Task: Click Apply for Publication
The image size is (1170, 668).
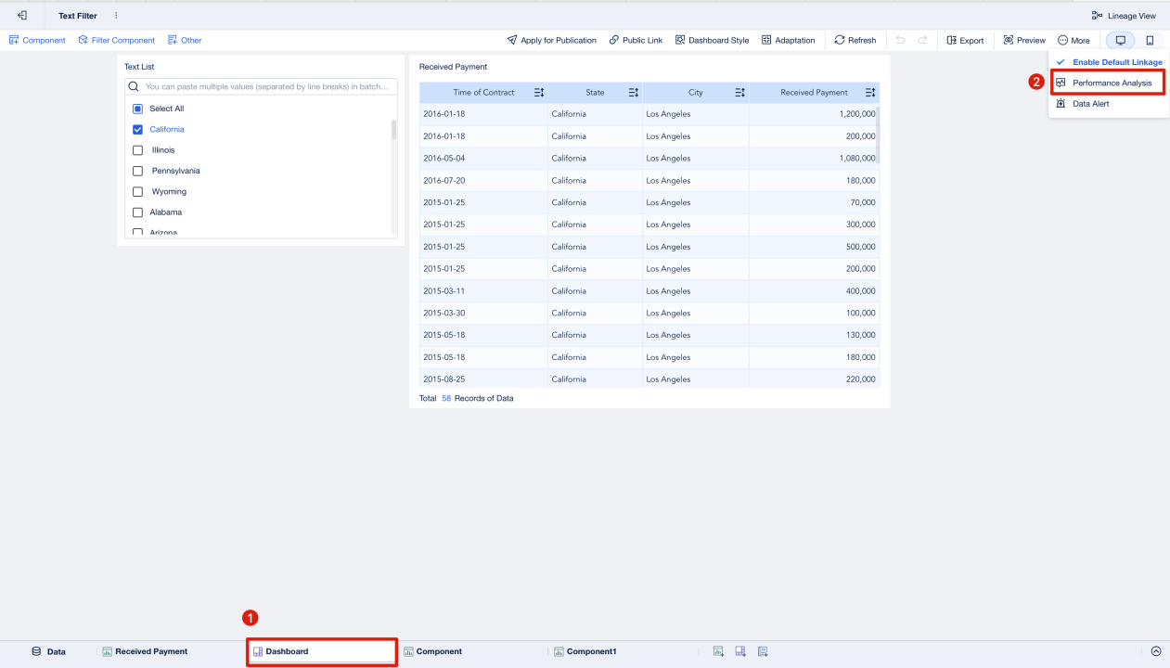Action: click(x=552, y=40)
